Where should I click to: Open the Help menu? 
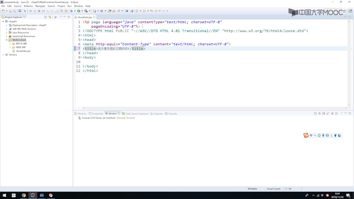click(x=88, y=6)
